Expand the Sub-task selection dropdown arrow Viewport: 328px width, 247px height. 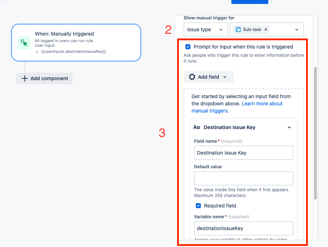click(x=297, y=29)
